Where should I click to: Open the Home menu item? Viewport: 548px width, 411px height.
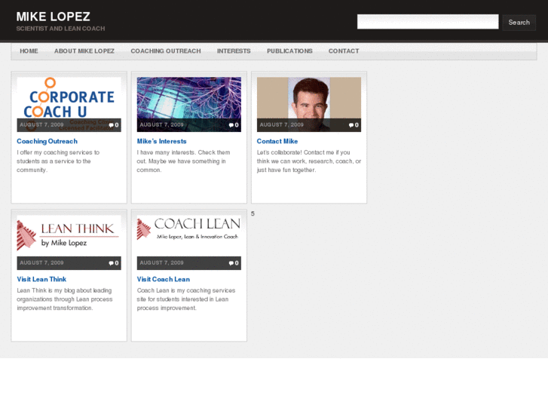click(x=29, y=51)
